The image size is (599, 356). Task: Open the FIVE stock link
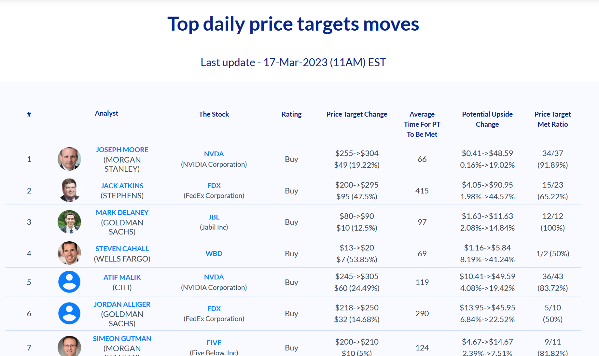(214, 343)
